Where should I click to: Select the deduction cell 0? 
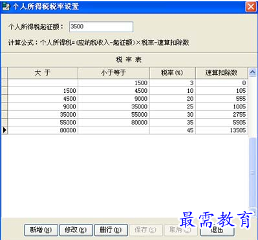tap(222, 83)
